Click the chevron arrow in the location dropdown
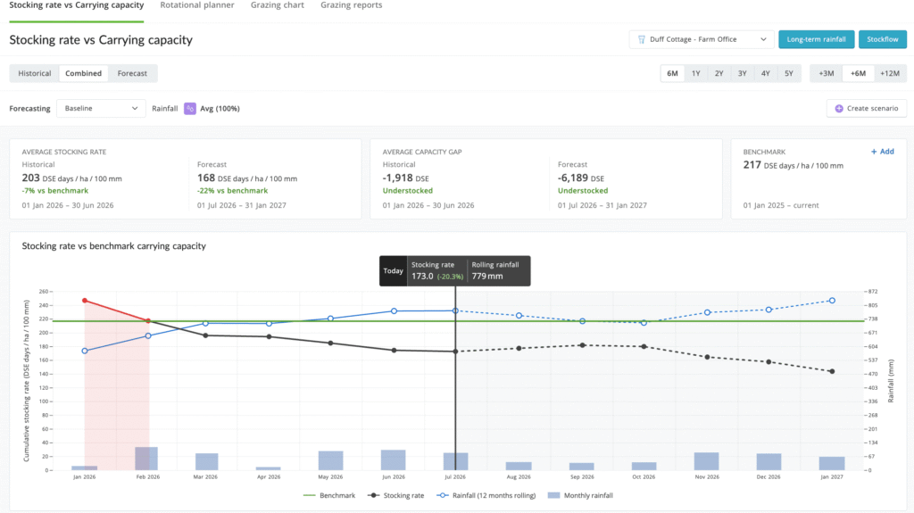The width and height of the screenshot is (914, 513). 763,39
